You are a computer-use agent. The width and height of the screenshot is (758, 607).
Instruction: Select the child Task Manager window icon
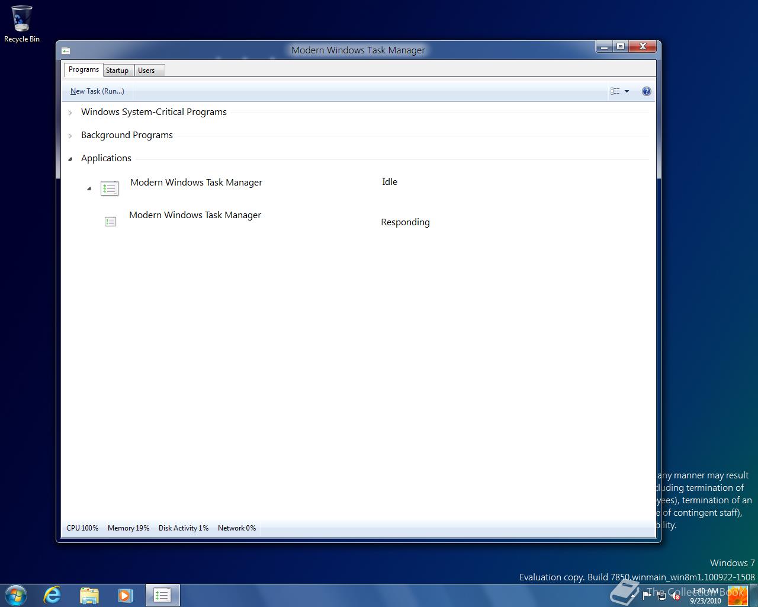coord(110,222)
